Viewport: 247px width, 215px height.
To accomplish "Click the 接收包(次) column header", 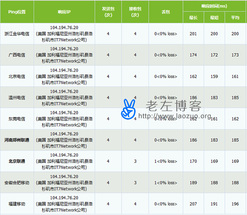I will [x=135, y=12].
